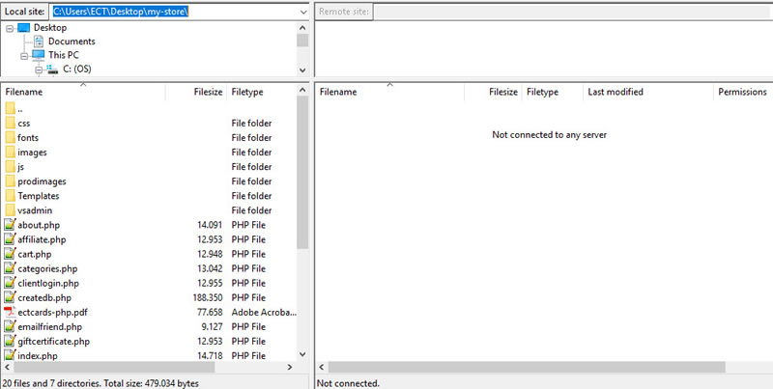This screenshot has width=773, height=389.
Task: Click the createdb.php file icon
Action: (x=10, y=297)
